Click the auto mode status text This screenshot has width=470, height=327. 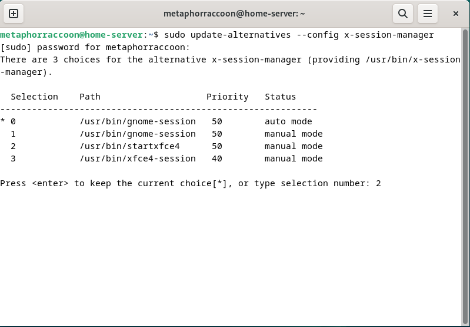[288, 121]
